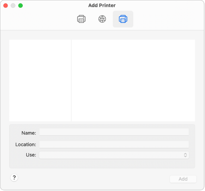This screenshot has height=191, width=205.
Task: Select the IP globe icon tab
Action: [x=102, y=19]
